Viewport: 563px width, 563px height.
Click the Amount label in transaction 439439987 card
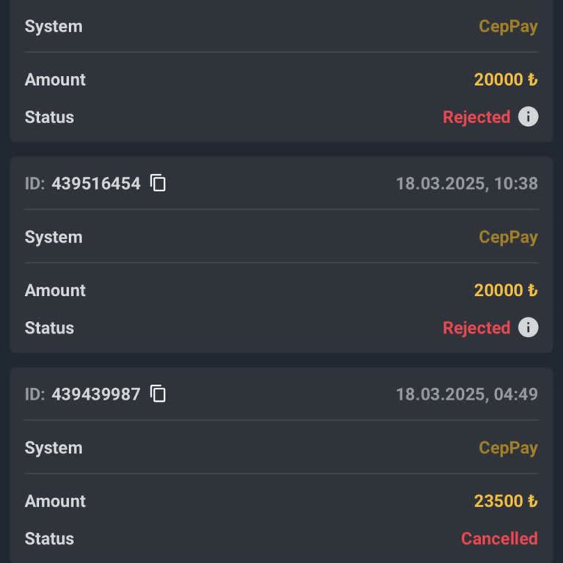coord(55,501)
